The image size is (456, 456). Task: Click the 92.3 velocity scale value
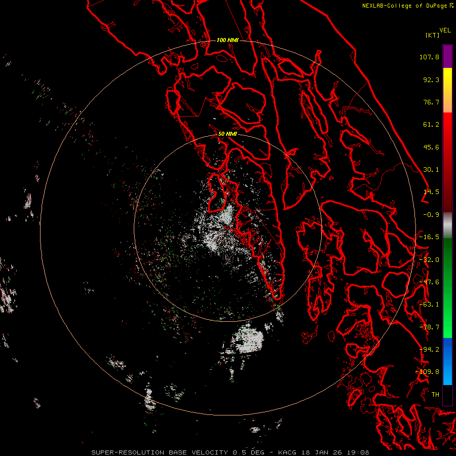(x=431, y=80)
